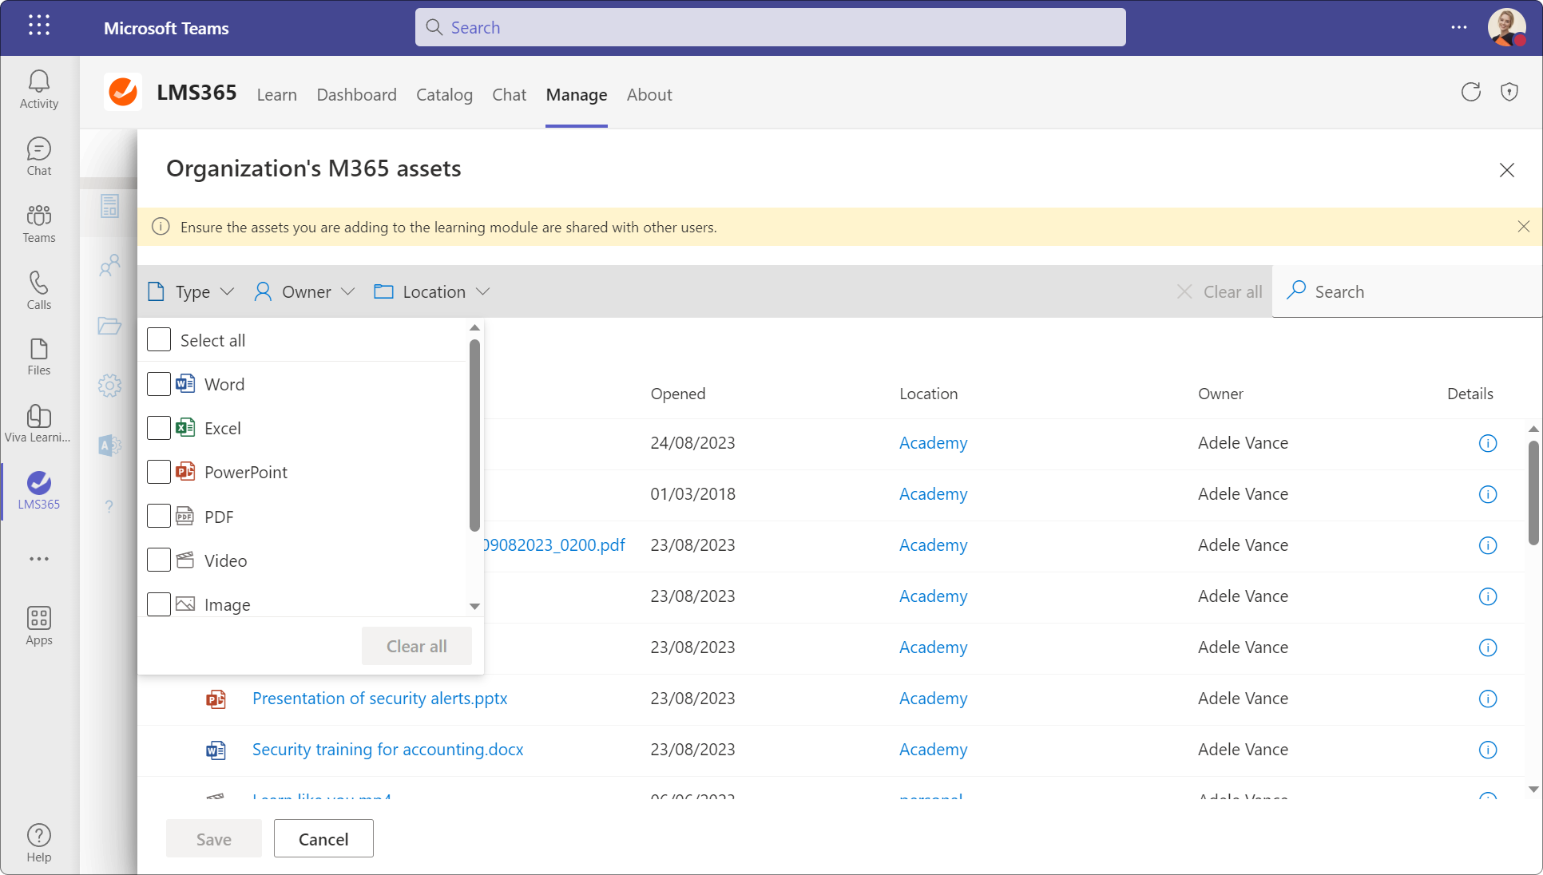Click the down arrow of the Type list scrollbar

click(x=474, y=607)
